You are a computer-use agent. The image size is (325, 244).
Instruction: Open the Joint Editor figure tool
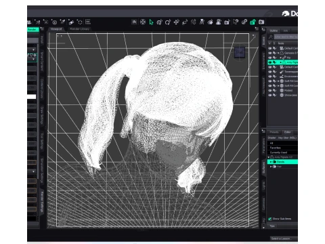tap(202, 22)
